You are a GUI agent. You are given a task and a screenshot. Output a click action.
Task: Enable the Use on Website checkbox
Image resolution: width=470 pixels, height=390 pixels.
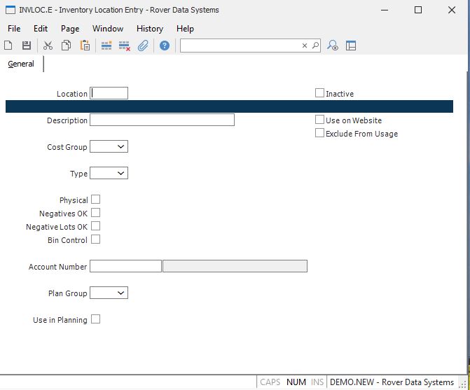click(319, 120)
